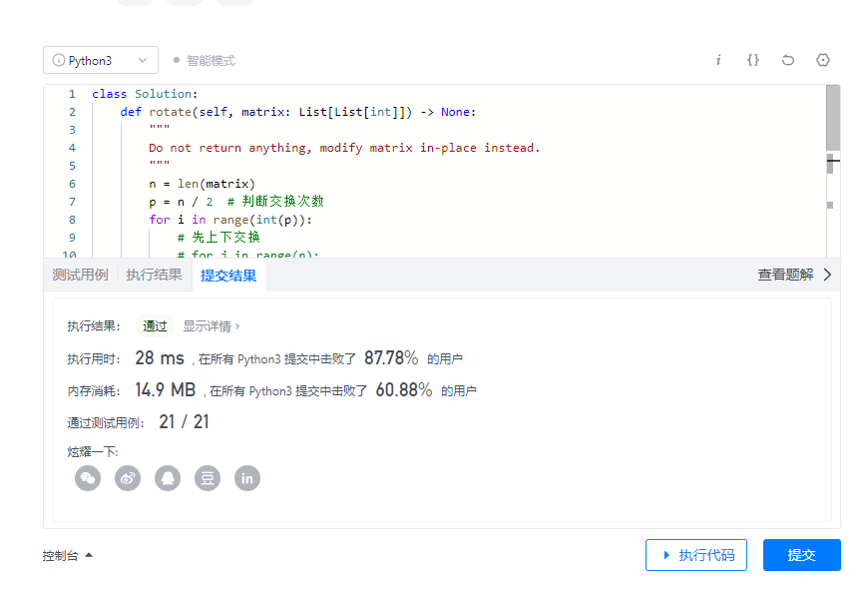Share results to Weibo
This screenshot has width=866, height=591.
click(x=127, y=478)
